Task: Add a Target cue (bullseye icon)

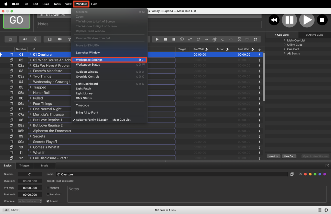Action: point(215,39)
